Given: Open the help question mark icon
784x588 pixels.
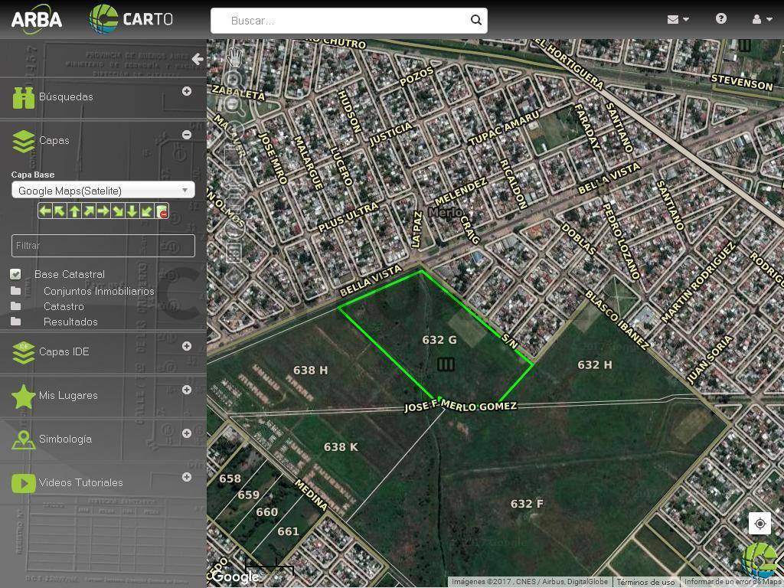Looking at the screenshot, I should (x=720, y=19).
